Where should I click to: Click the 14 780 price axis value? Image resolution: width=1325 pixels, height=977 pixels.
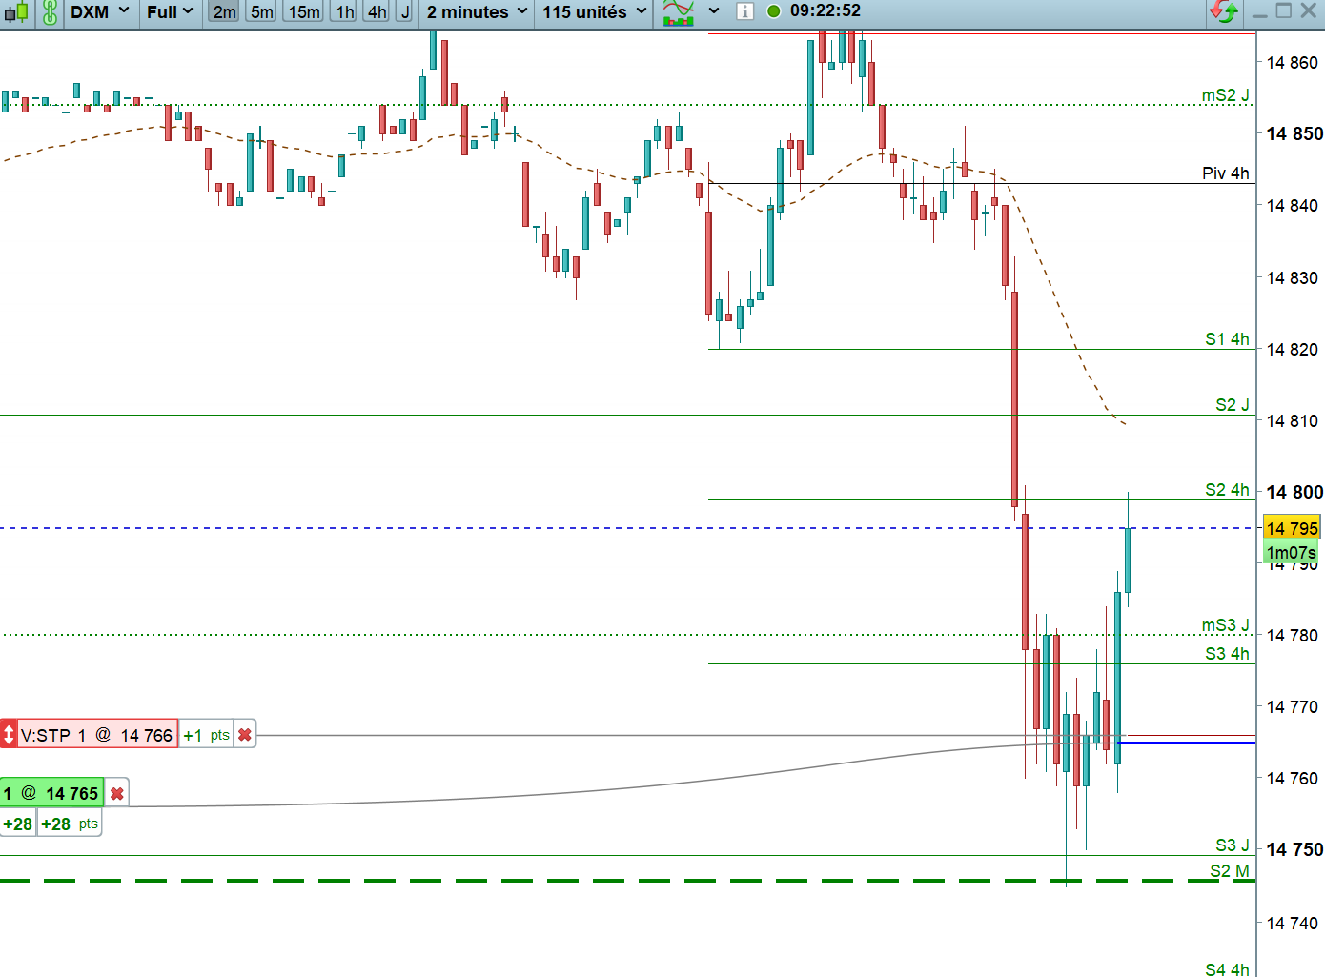(x=1293, y=635)
